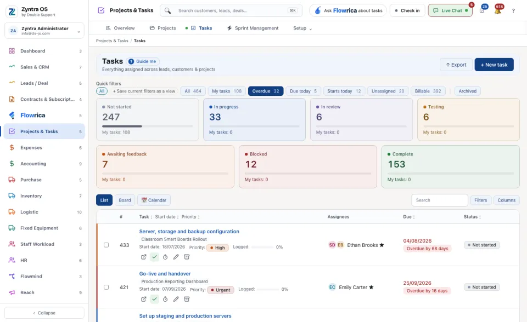Edit task 421 with the pencil icon
The height and width of the screenshot is (322, 527).
(176, 299)
